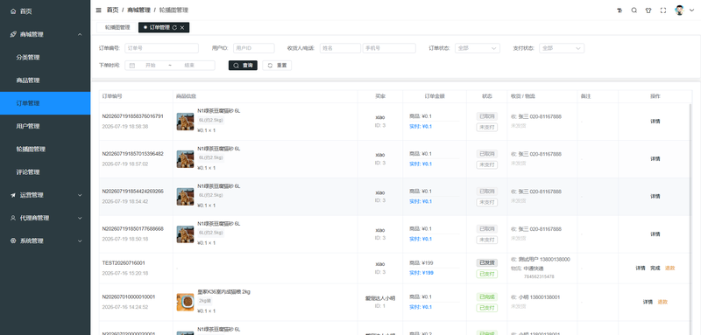Open the 支付状态 dropdown
This screenshot has height=335, width=701.
[562, 48]
